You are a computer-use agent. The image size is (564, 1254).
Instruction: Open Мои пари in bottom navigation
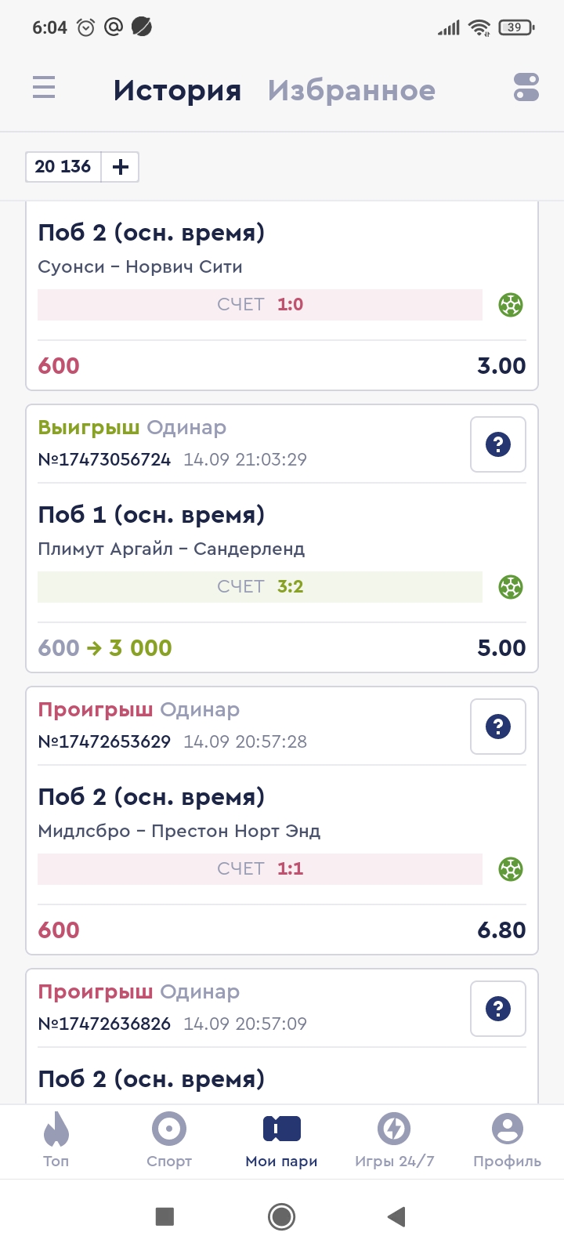click(282, 1141)
